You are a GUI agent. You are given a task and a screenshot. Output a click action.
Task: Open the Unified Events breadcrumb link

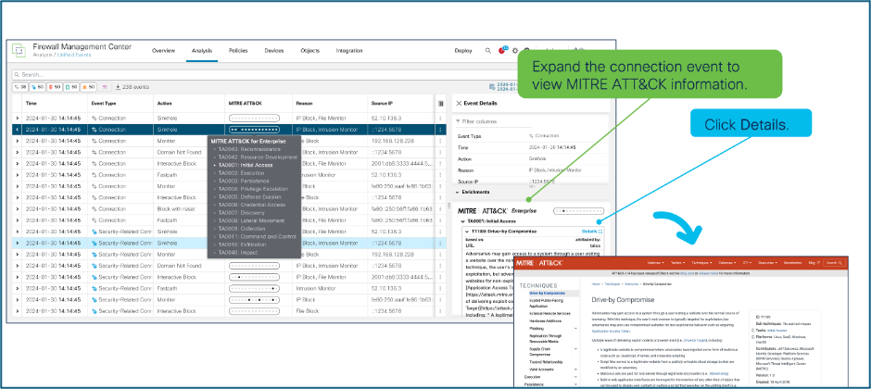[x=74, y=55]
